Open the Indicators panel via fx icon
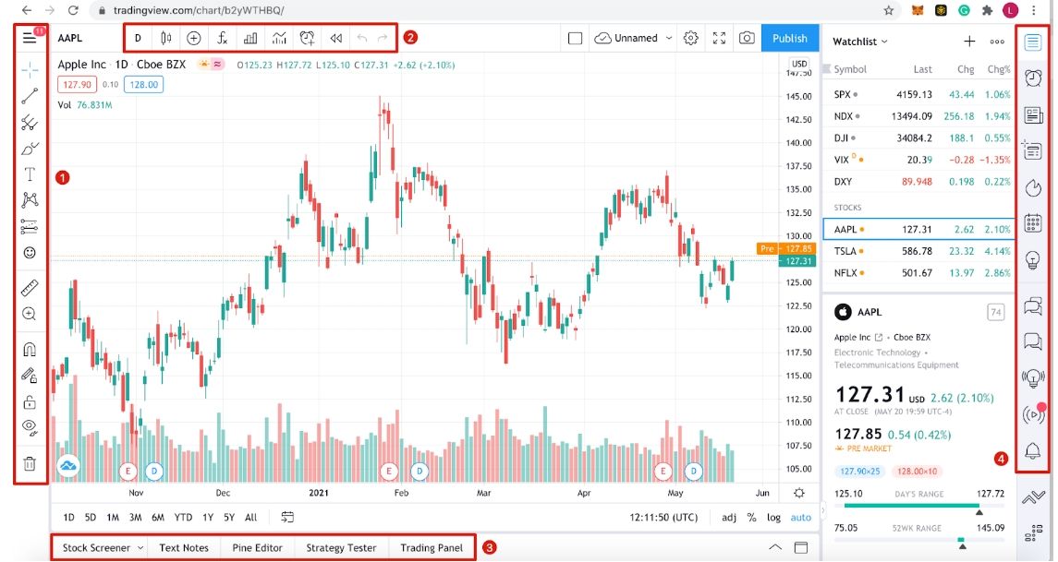Image resolution: width=1058 pixels, height=562 pixels. (x=223, y=38)
